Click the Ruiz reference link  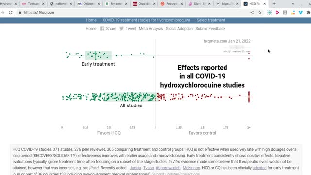coord(94,168)
